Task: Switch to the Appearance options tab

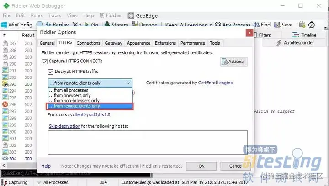Action: [138, 43]
